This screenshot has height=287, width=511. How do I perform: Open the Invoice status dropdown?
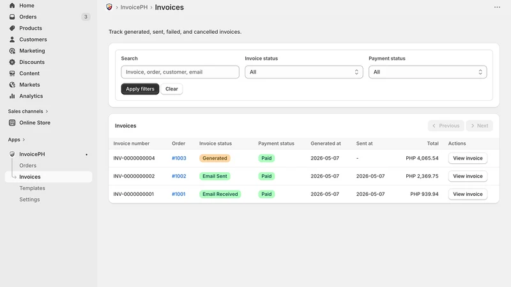304,72
